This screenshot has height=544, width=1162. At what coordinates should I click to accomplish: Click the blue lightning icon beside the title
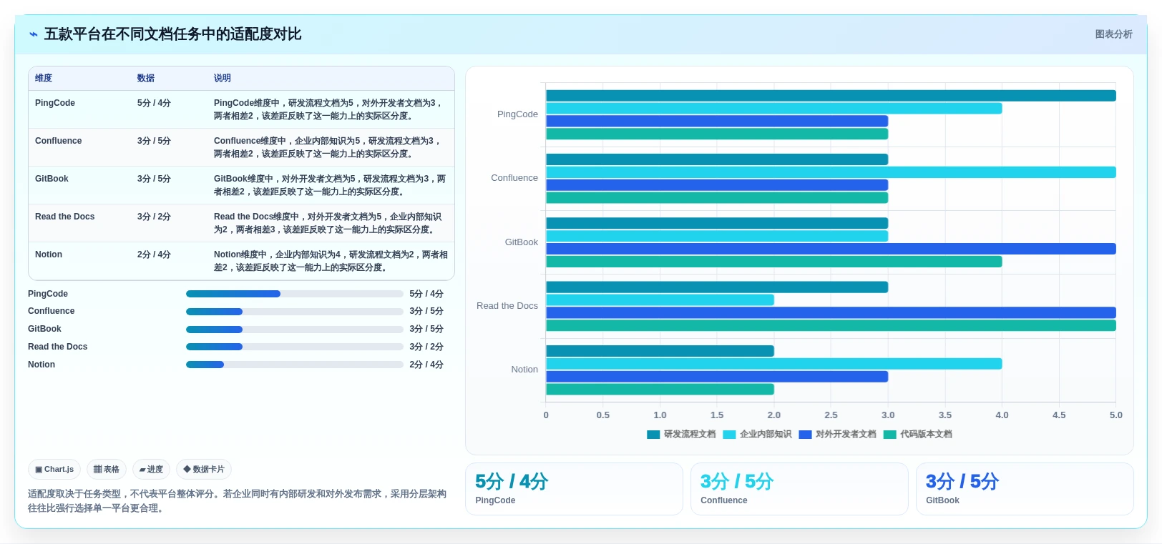(34, 34)
